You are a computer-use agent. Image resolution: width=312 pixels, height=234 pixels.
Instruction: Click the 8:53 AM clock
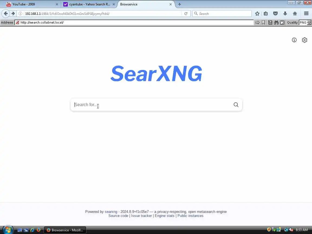pos(302,230)
